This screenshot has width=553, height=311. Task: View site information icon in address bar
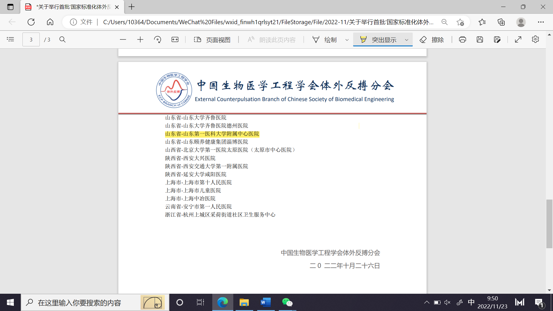point(73,22)
